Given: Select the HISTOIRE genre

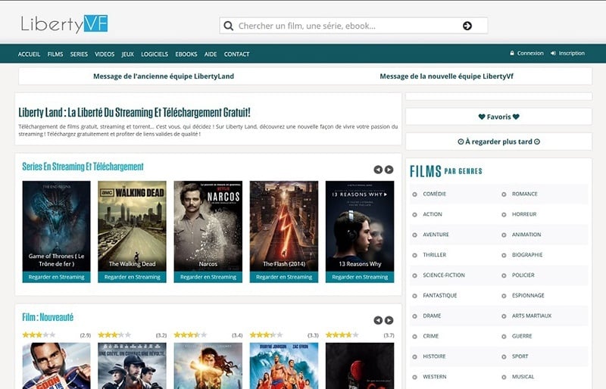Looking at the screenshot, I should 434,356.
